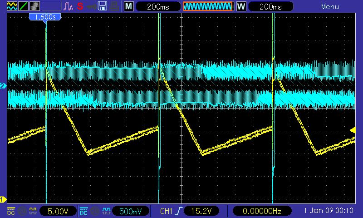Click the gray persistence display icon

point(34,6)
